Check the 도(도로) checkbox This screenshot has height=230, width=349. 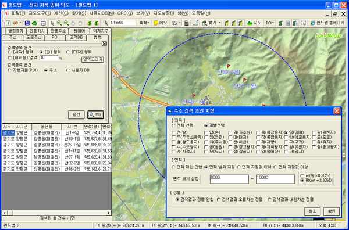pyautogui.click(x=314, y=138)
